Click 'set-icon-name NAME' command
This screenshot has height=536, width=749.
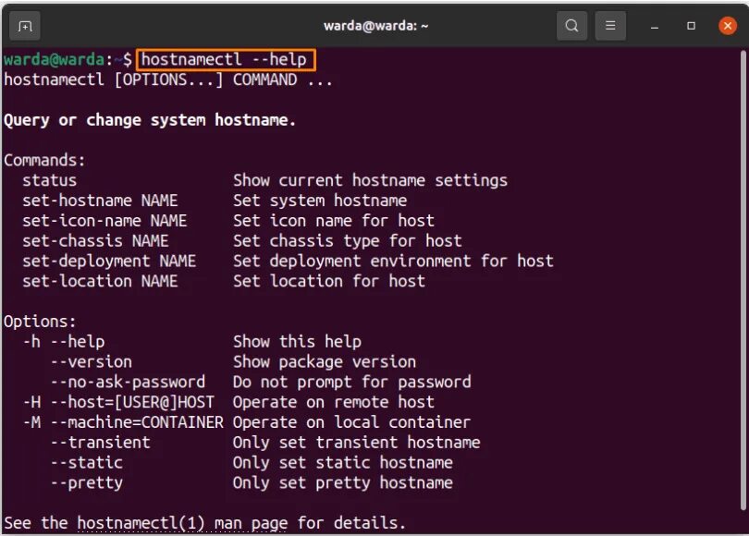(x=104, y=221)
